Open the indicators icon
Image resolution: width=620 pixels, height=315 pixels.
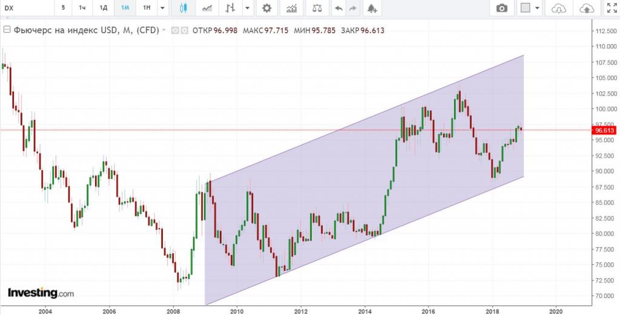point(292,8)
